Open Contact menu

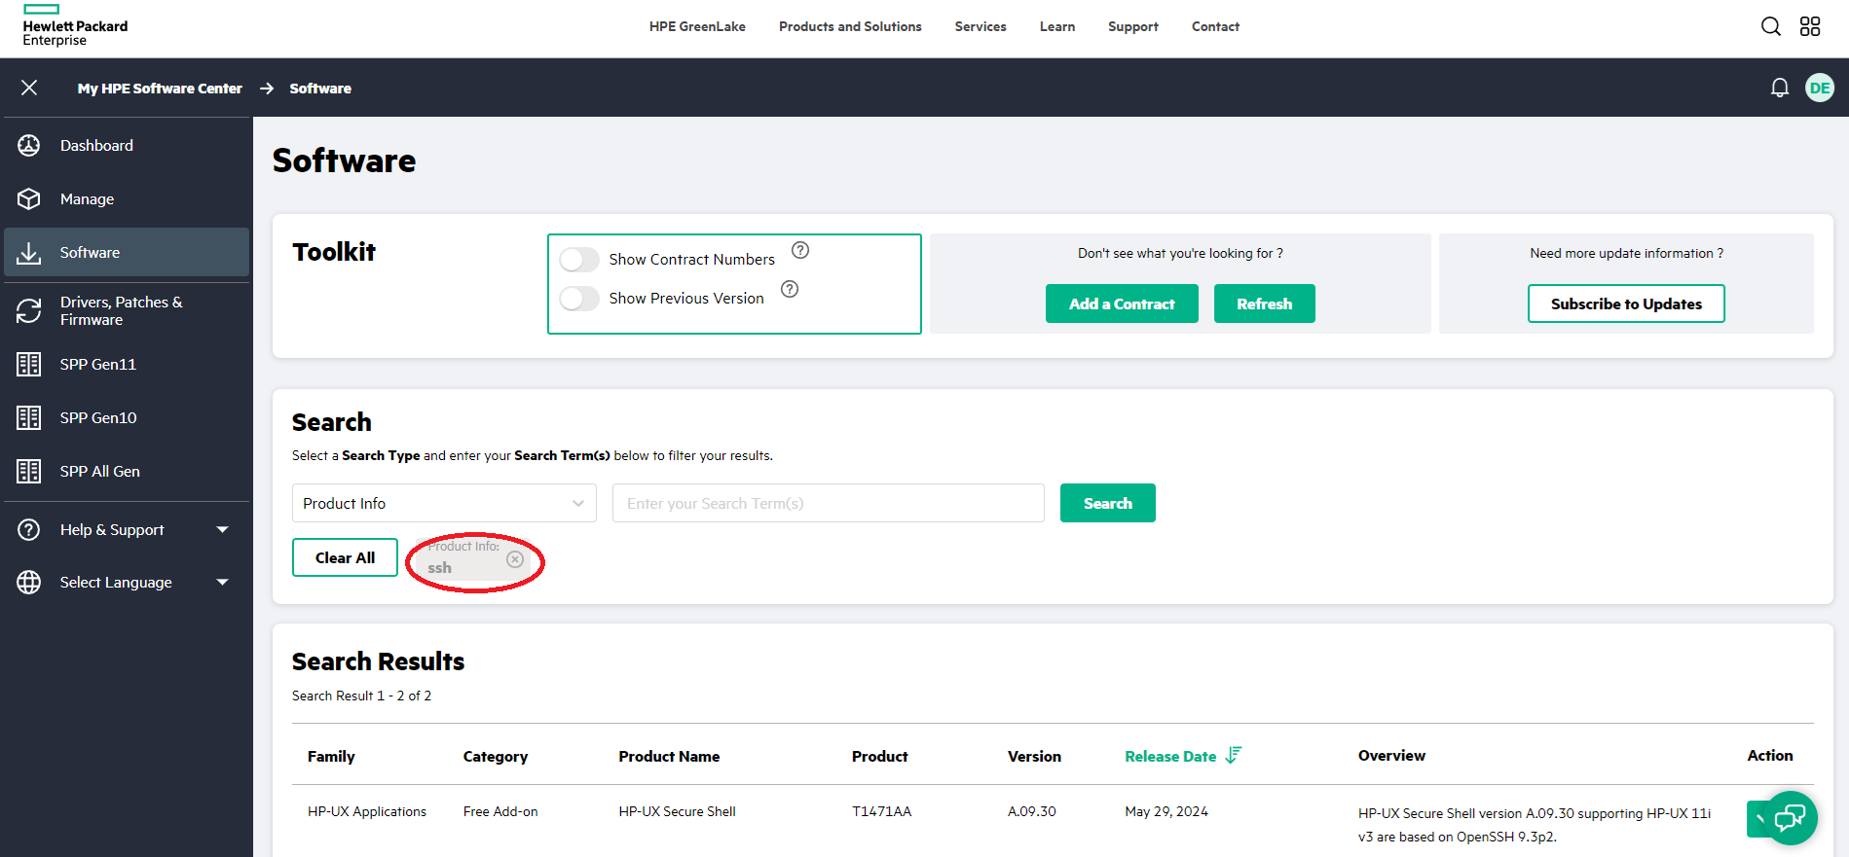(1215, 26)
